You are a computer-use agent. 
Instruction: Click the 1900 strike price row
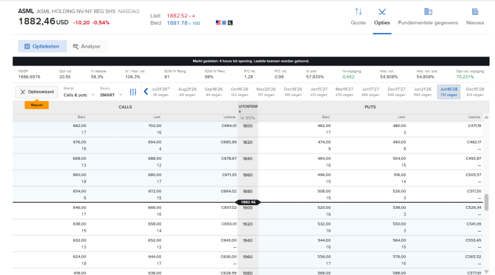[x=247, y=211]
